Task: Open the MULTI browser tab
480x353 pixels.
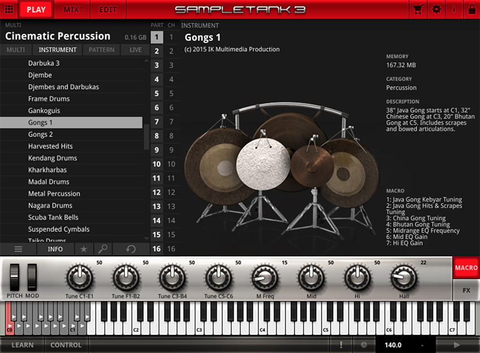Action: tap(16, 50)
